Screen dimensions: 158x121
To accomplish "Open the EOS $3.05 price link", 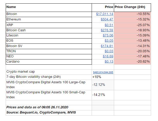I will tap(109, 41).
